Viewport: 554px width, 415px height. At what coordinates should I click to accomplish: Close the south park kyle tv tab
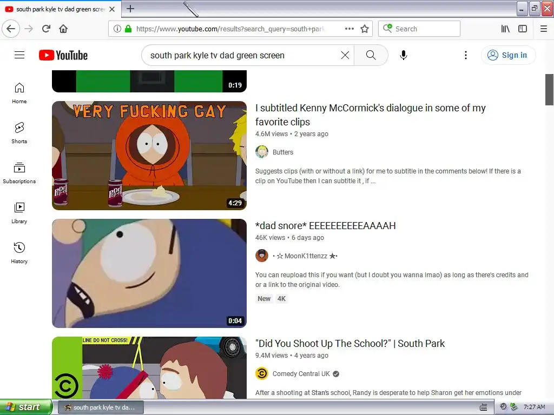112,9
